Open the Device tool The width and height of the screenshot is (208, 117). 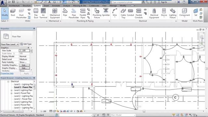click(164, 13)
